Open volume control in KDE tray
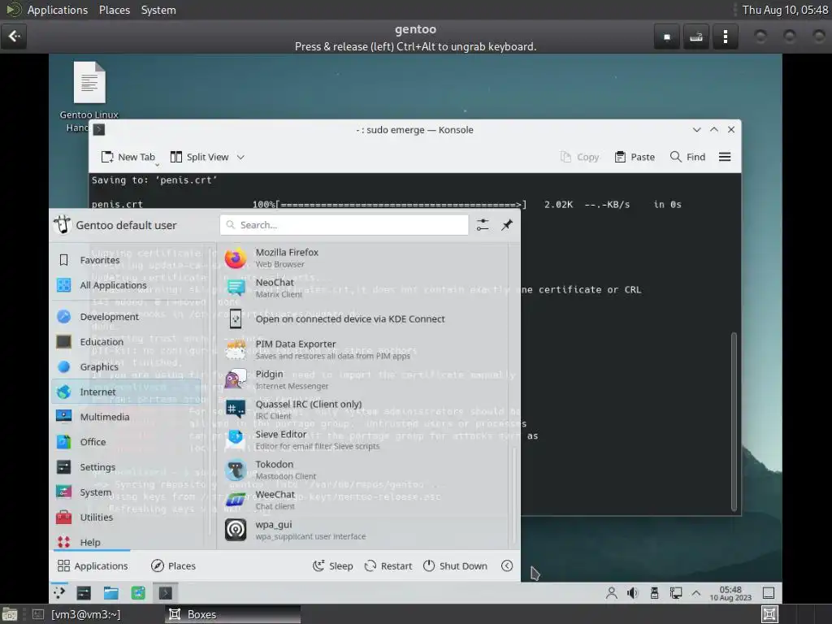 coord(632,593)
